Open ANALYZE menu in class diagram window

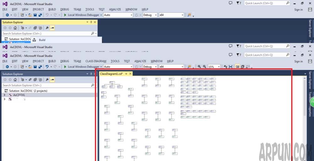coord(140,61)
